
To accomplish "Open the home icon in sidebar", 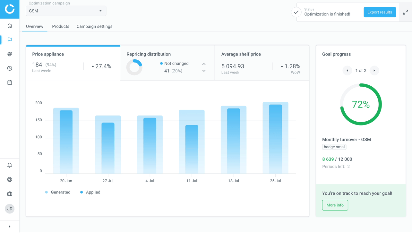I will click(10, 26).
